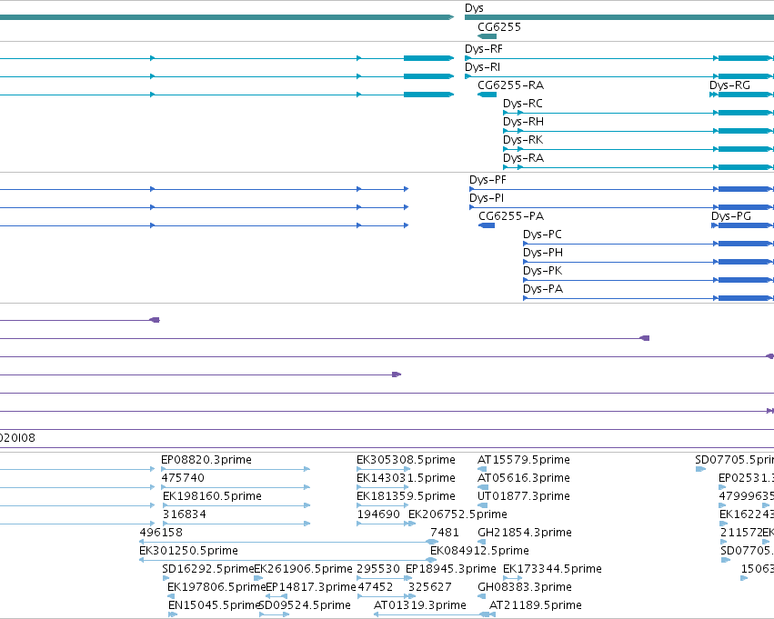Click the AT05616.3prime feature label
Image resolution: width=774 pixels, height=619 pixels.
click(x=524, y=478)
